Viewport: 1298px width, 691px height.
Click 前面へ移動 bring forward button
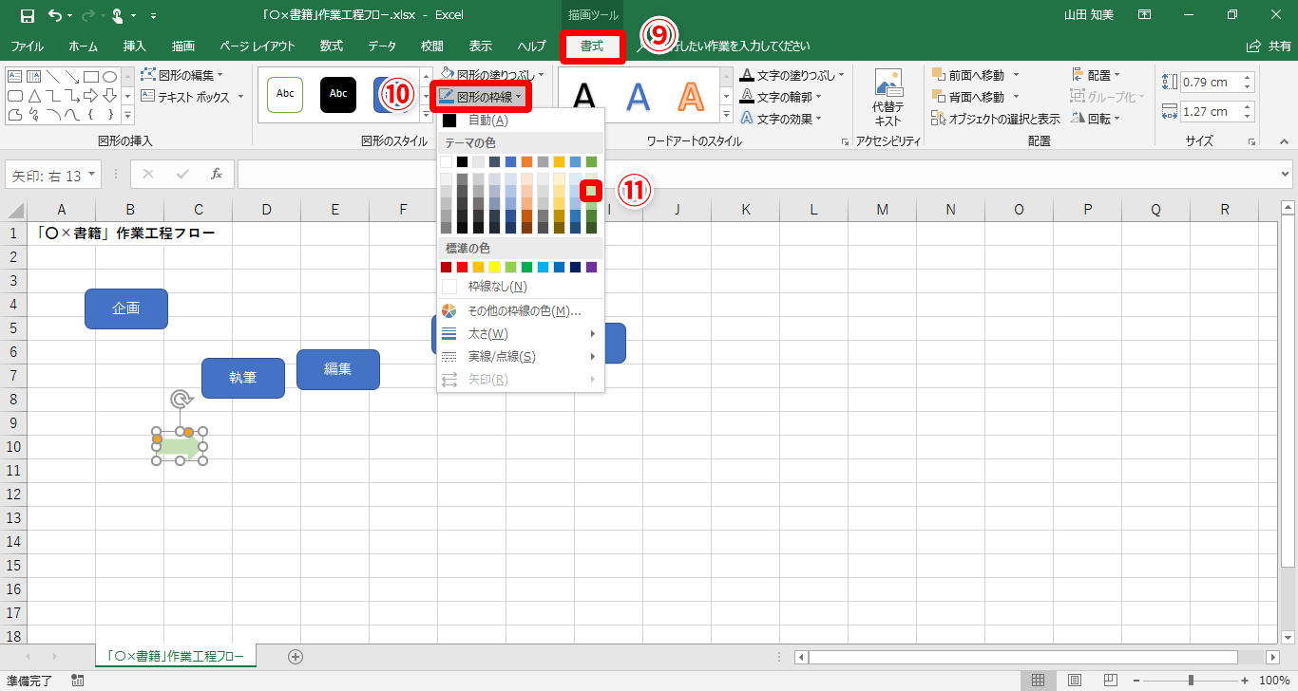click(975, 74)
